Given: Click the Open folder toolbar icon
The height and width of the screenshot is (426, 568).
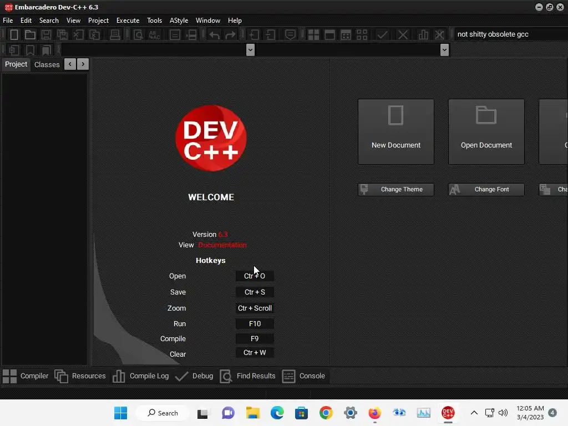Looking at the screenshot, I should (30, 35).
